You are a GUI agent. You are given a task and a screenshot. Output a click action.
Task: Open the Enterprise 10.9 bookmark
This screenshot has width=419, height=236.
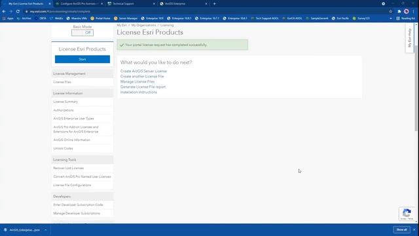(x=152, y=18)
